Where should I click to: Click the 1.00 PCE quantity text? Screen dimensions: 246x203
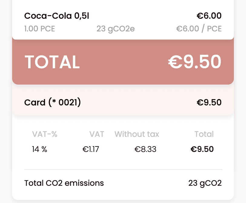tap(40, 29)
